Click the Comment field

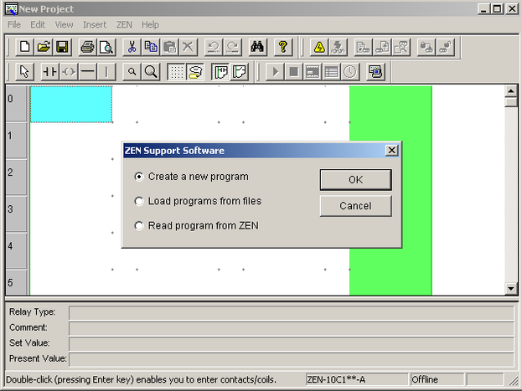pyautogui.click(x=292, y=328)
